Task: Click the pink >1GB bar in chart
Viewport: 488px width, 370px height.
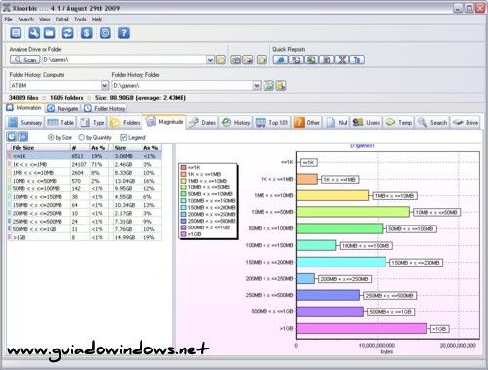Action: tap(361, 328)
